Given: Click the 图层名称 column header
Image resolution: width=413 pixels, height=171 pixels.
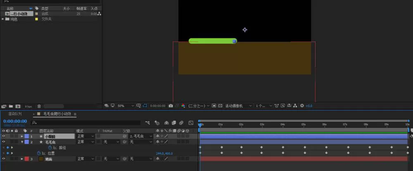Looking at the screenshot, I should pyautogui.click(x=46, y=131).
